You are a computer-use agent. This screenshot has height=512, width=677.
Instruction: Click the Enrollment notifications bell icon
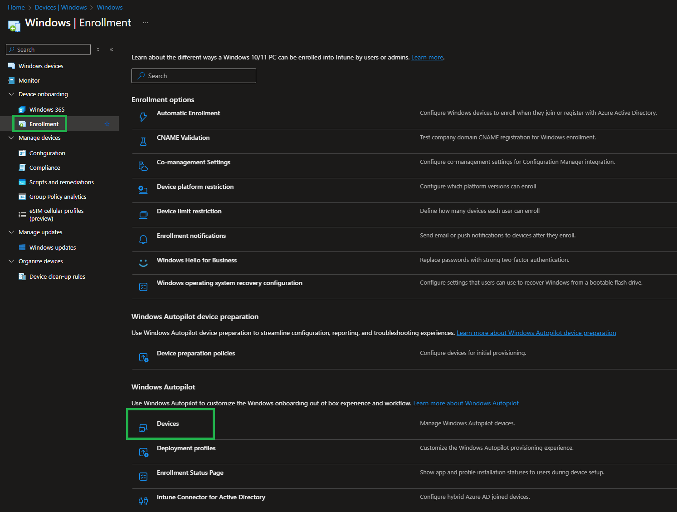coord(143,240)
